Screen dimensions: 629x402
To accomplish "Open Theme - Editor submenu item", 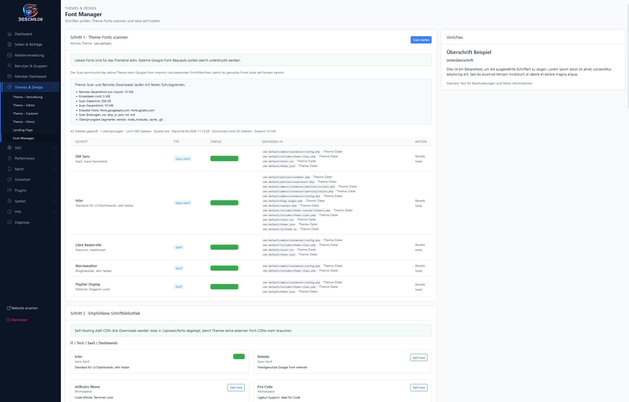I will coord(24,105).
